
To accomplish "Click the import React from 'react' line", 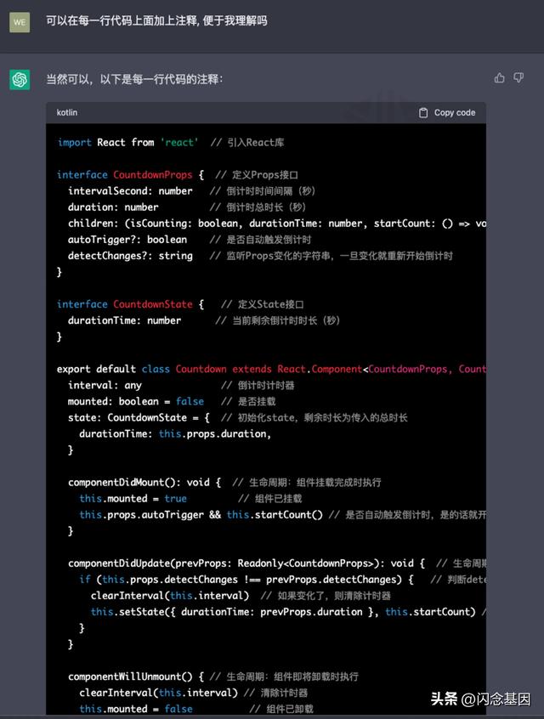I will click(127, 142).
